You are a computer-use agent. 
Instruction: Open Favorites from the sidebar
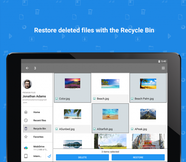click(37, 137)
